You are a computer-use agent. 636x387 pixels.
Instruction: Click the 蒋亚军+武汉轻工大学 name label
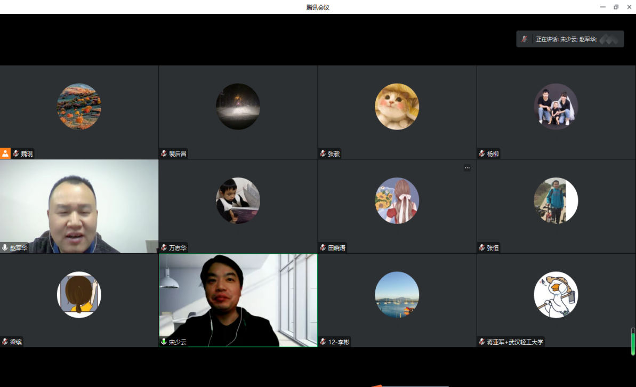coord(514,342)
